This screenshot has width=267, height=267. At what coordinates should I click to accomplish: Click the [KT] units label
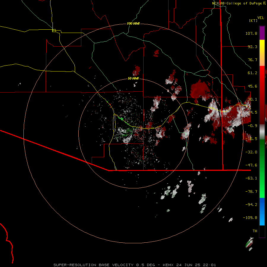(x=253, y=20)
